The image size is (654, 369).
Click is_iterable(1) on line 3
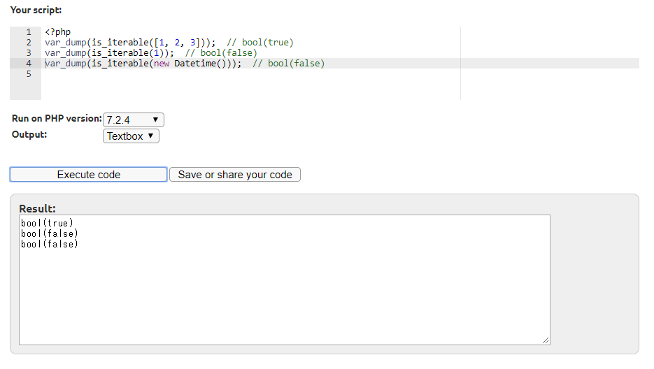tap(131, 53)
